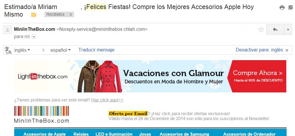
Task: Click Traducir mensaje link
Action: [x=96, y=50]
